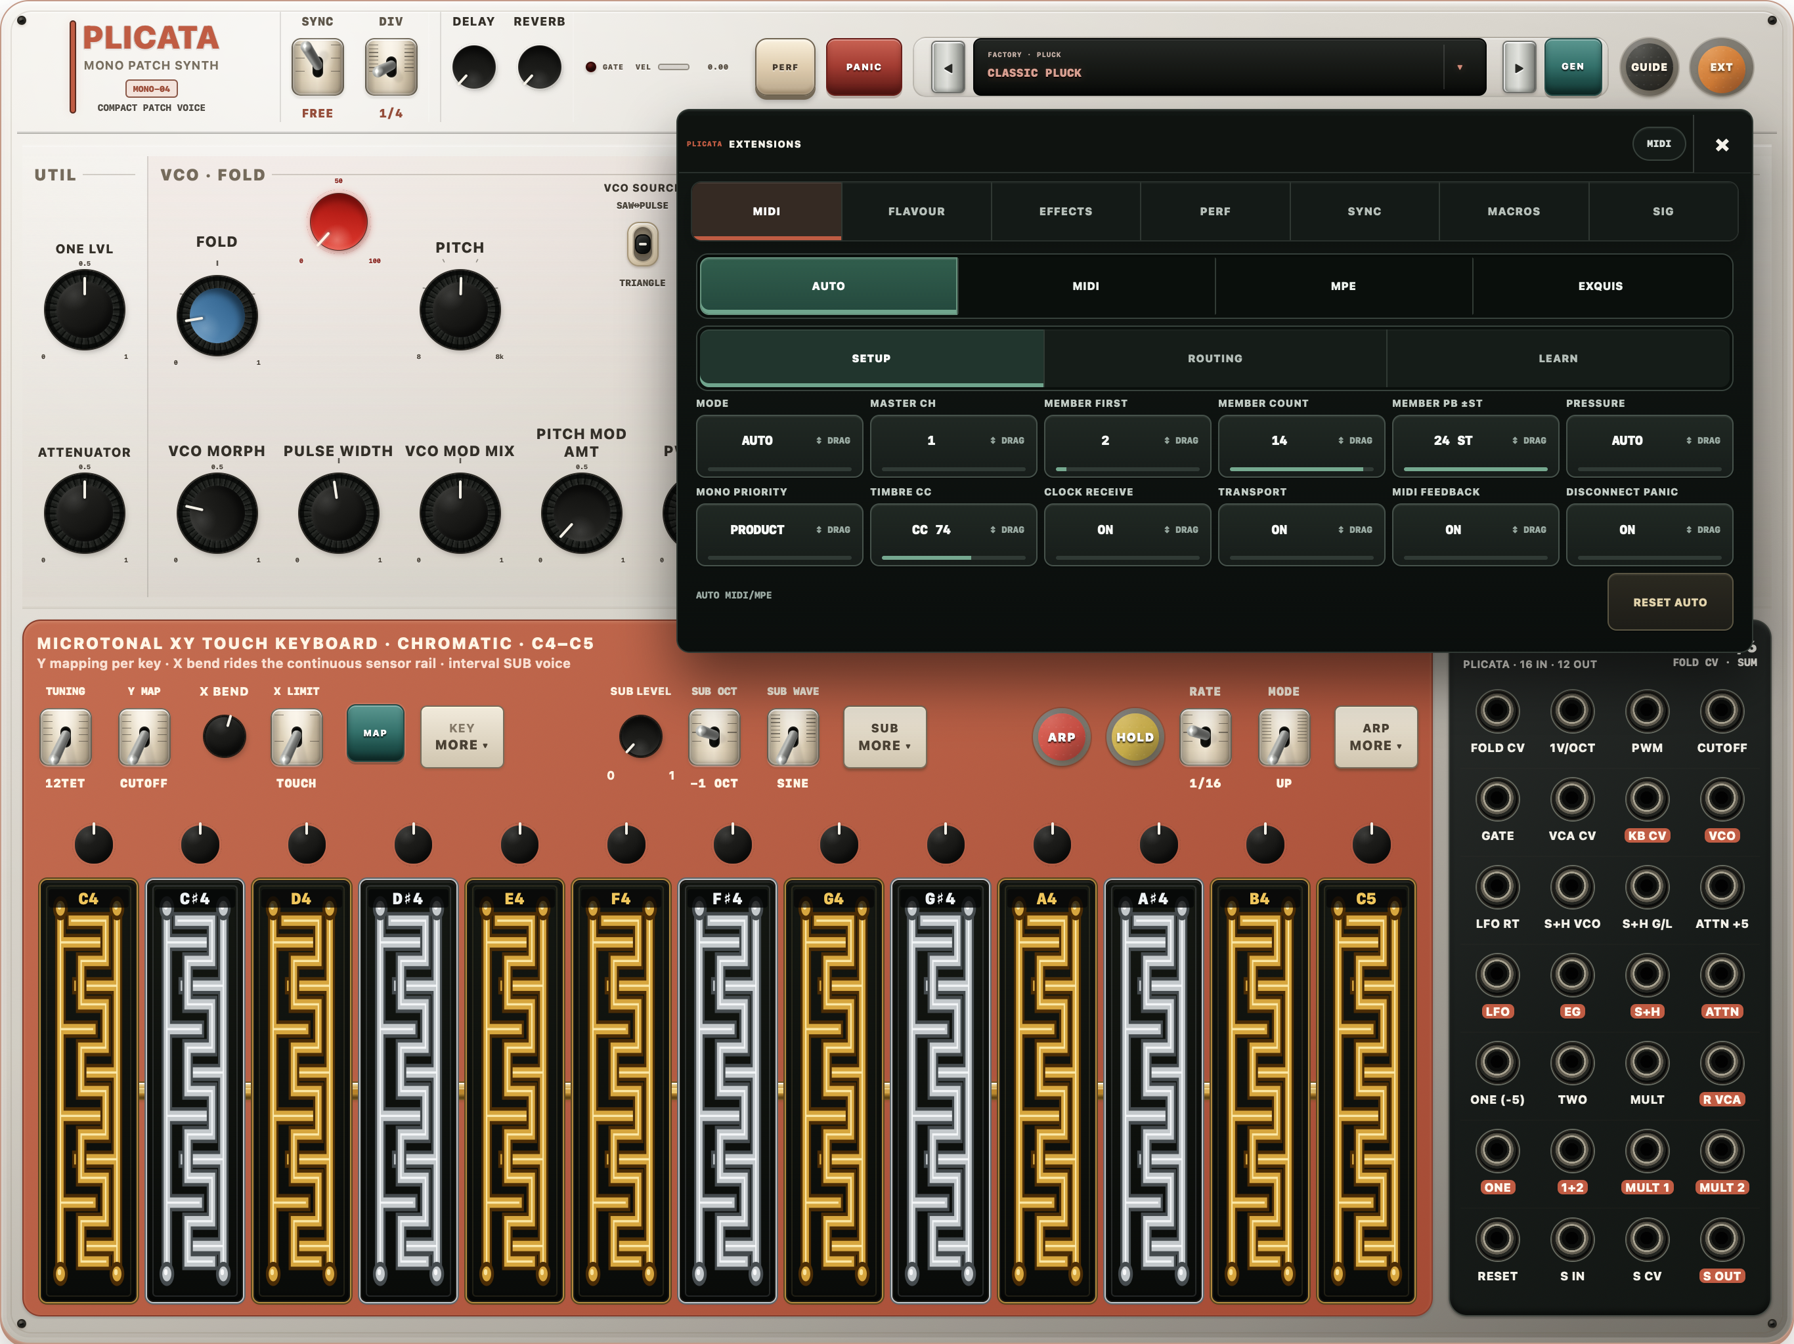The height and width of the screenshot is (1344, 1794).
Task: Toggle the HOLD button
Action: (x=1135, y=737)
